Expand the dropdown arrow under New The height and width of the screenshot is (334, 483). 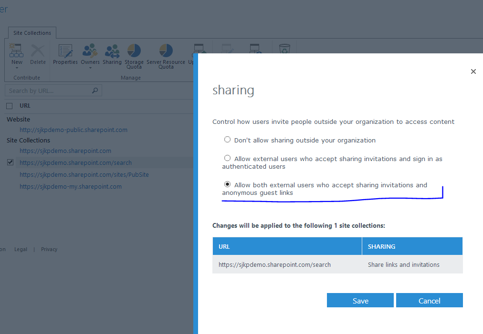coord(17,68)
